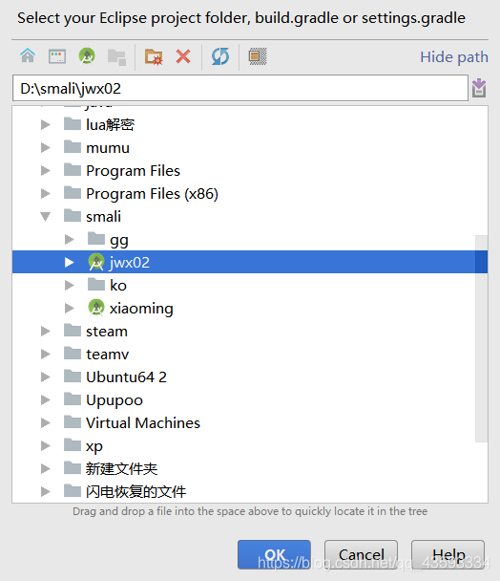Click the jwx02 Android project icon
Screen dimensions: 500x581
pos(96,262)
